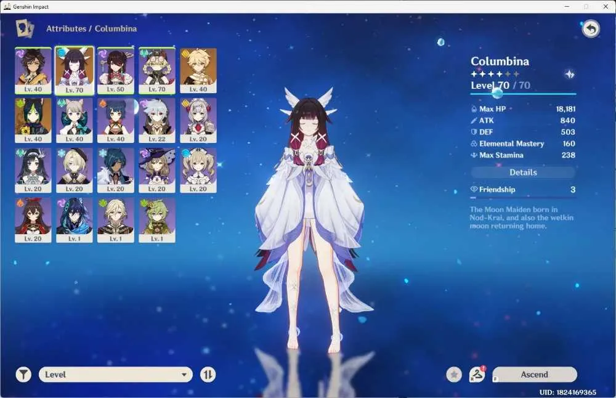This screenshot has height=398, width=616.
Task: Click the sparkle icon beside Columbina's stars
Action: 569,74
